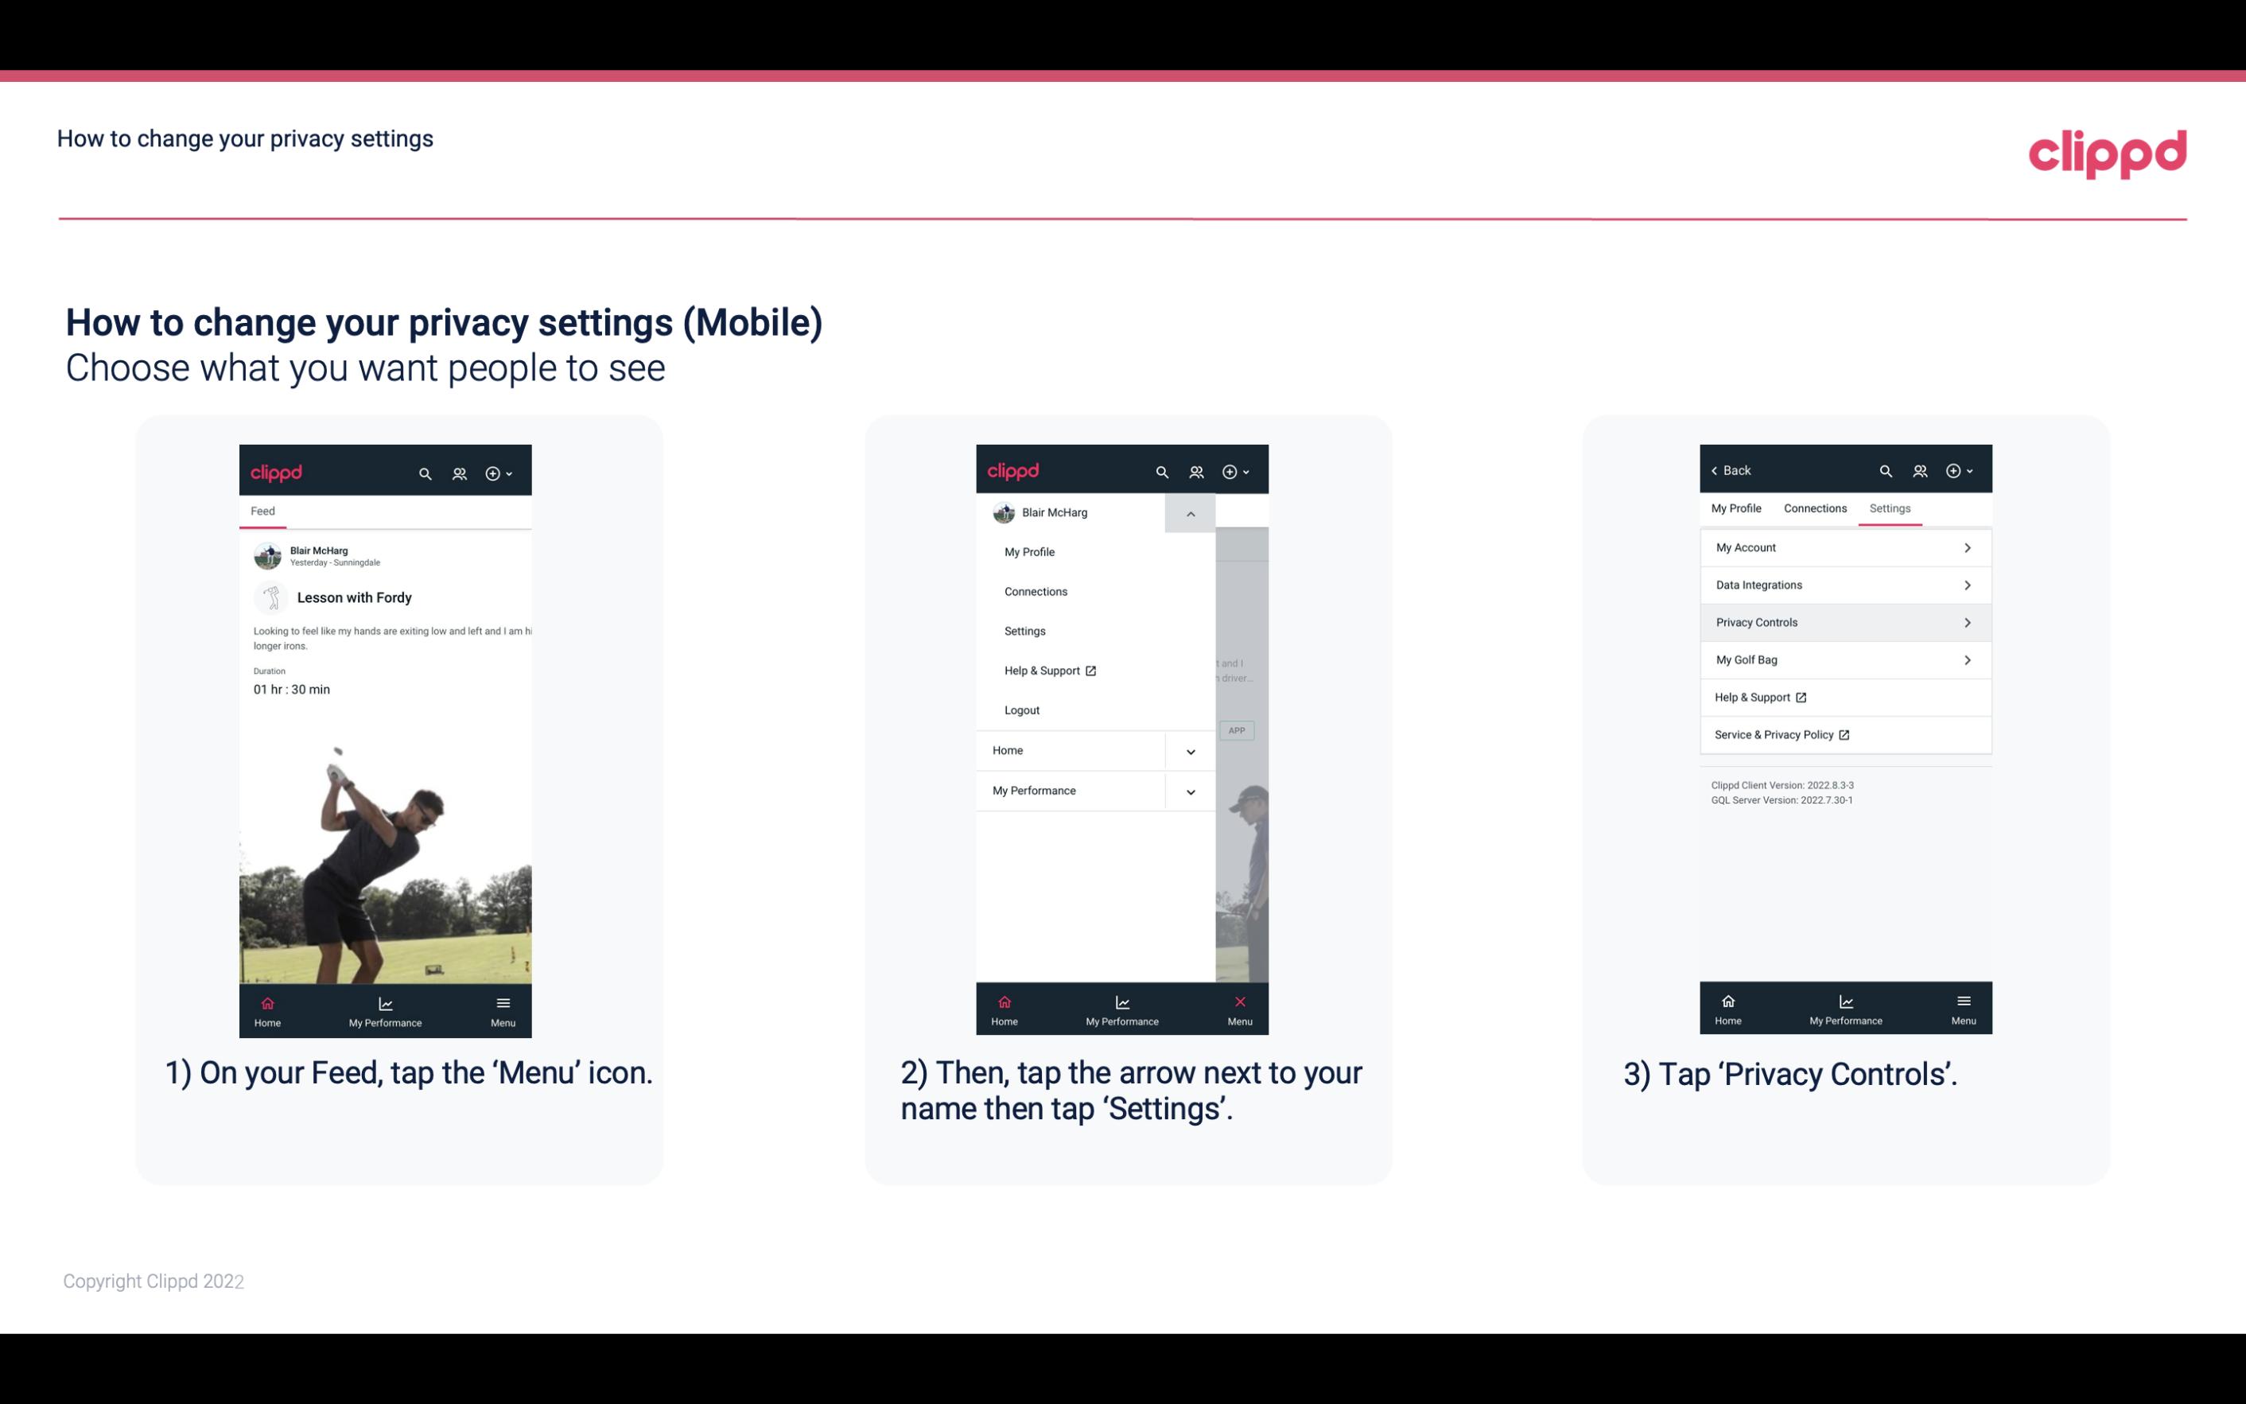Select Connections menu item in side menu

(1035, 590)
